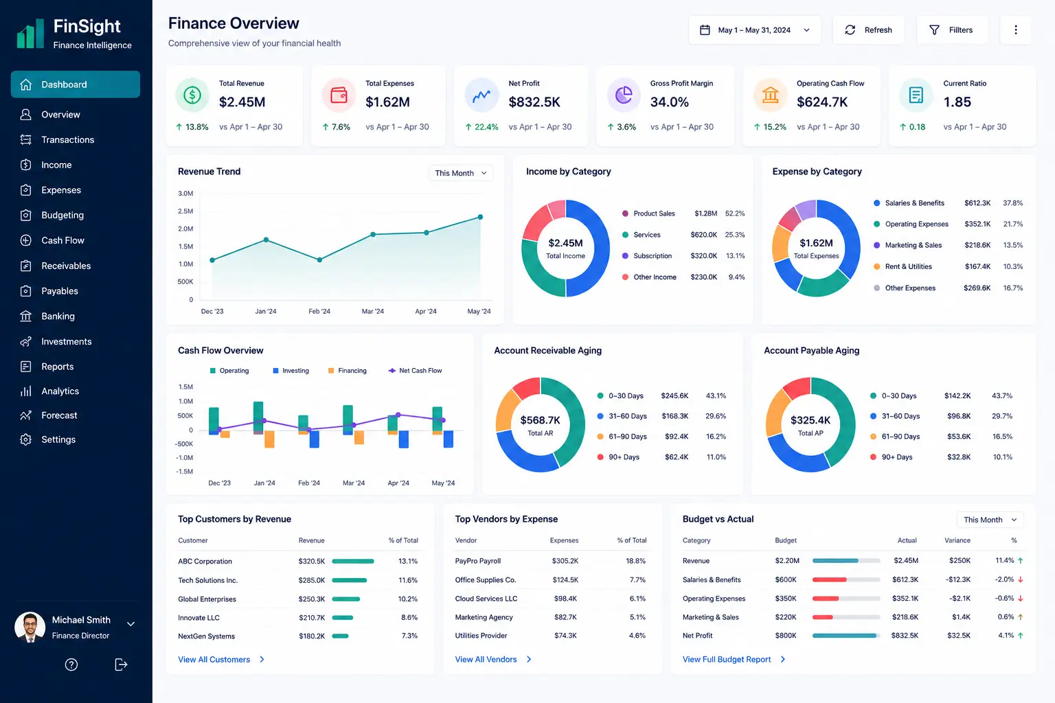Image resolution: width=1055 pixels, height=703 pixels.
Task: Click the Receivables icon in sidebar
Action: [26, 266]
